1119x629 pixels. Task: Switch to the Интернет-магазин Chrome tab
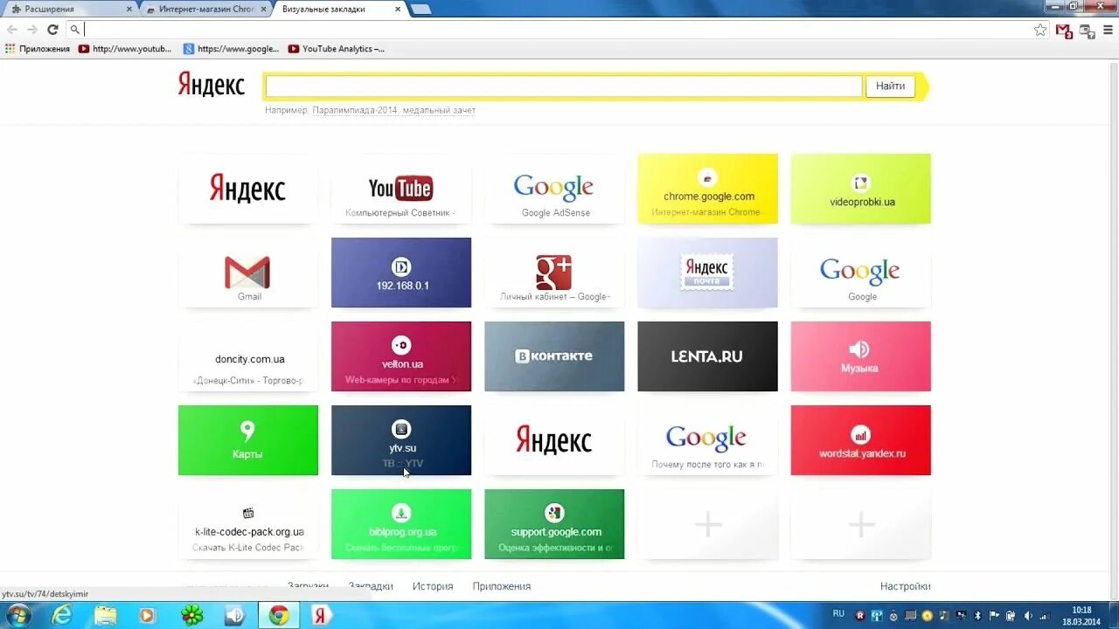(206, 9)
